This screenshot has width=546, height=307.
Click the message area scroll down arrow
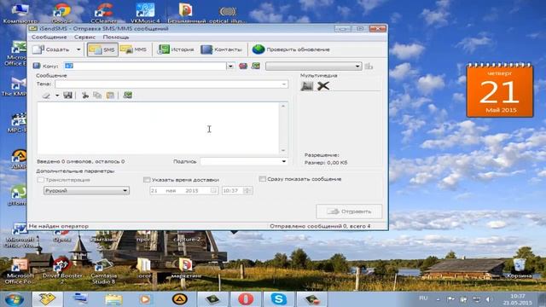[x=283, y=150]
